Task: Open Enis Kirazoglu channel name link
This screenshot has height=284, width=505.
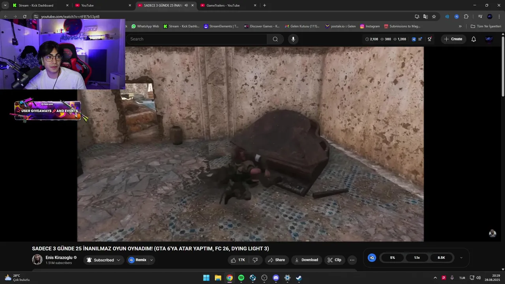Action: coord(59,258)
